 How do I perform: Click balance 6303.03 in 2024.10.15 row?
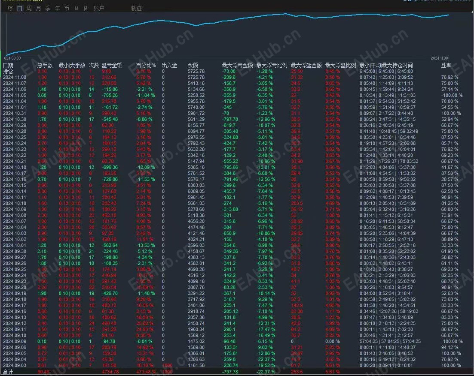(196, 186)
